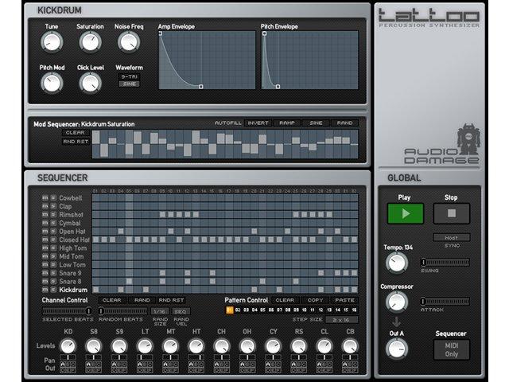Click the Pattern Control COPY button
The image size is (509, 382).
click(315, 300)
